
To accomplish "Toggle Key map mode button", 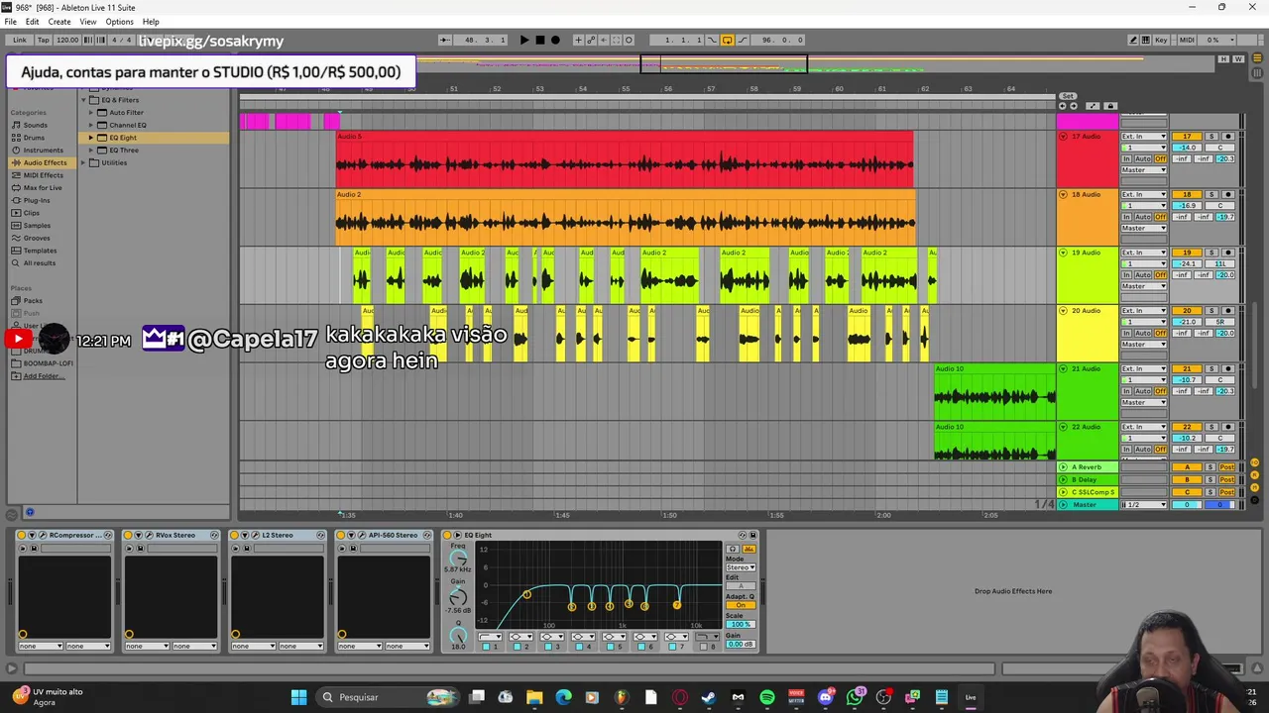I will [x=1161, y=40].
